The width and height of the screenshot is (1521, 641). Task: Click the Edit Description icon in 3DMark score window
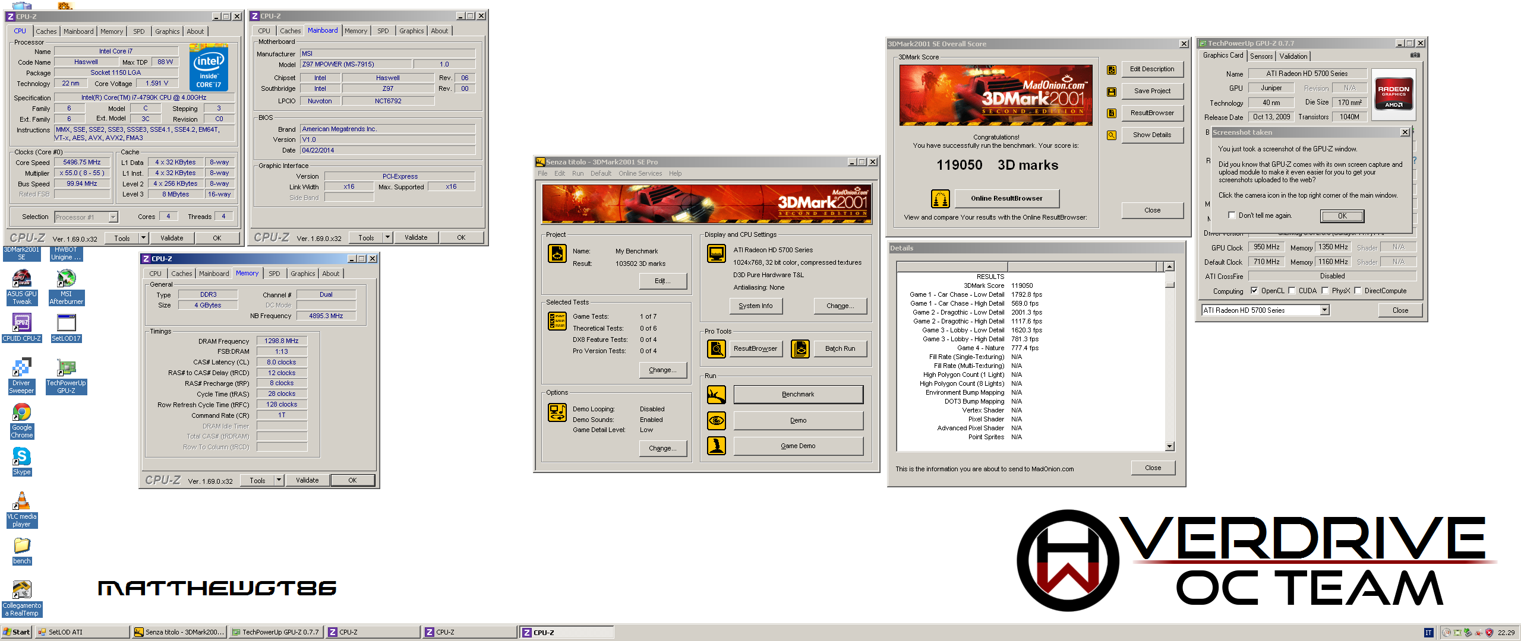[x=1112, y=69]
